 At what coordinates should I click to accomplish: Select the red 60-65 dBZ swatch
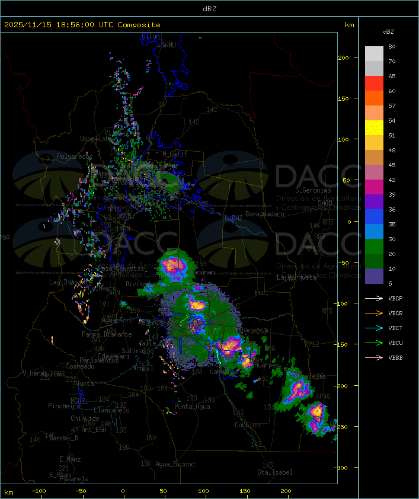tap(374, 84)
